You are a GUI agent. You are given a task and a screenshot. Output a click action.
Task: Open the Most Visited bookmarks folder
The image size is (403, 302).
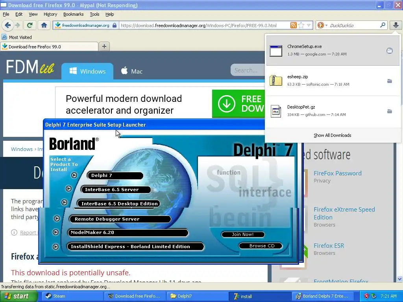(17, 37)
